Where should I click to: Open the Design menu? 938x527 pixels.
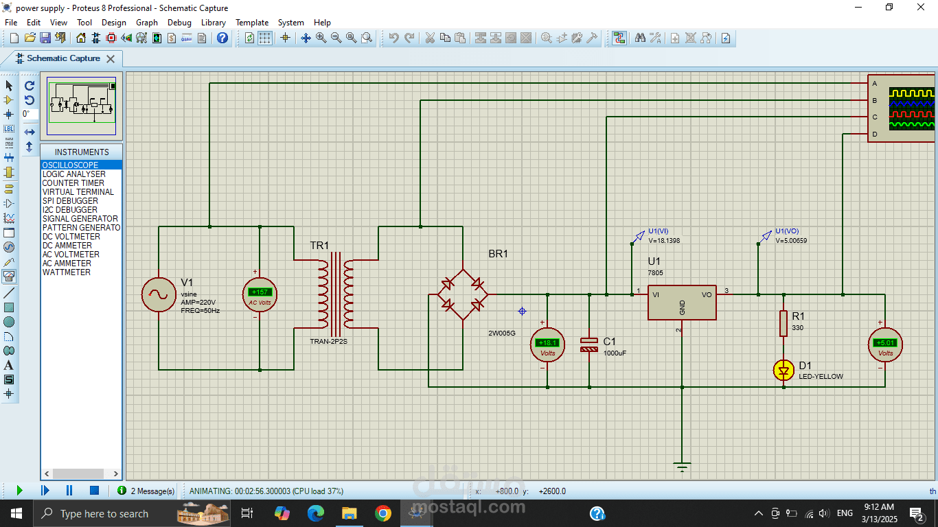coord(114,23)
